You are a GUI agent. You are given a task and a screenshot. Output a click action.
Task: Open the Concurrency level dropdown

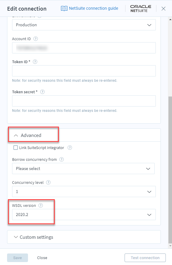(84, 192)
